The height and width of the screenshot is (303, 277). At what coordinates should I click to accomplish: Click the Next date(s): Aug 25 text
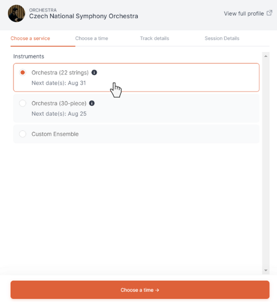point(59,114)
